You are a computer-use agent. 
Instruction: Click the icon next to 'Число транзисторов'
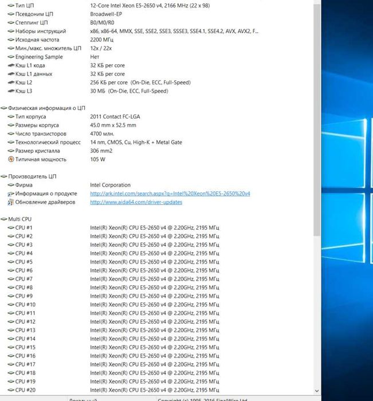tap(11, 133)
